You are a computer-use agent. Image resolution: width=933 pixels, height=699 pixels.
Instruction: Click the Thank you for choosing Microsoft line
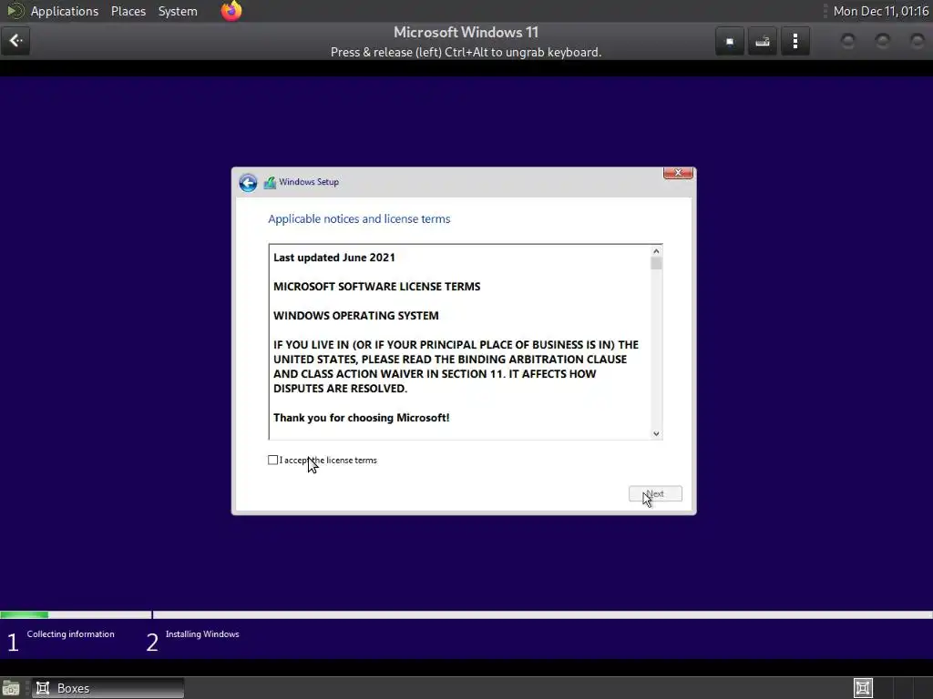pyautogui.click(x=361, y=418)
